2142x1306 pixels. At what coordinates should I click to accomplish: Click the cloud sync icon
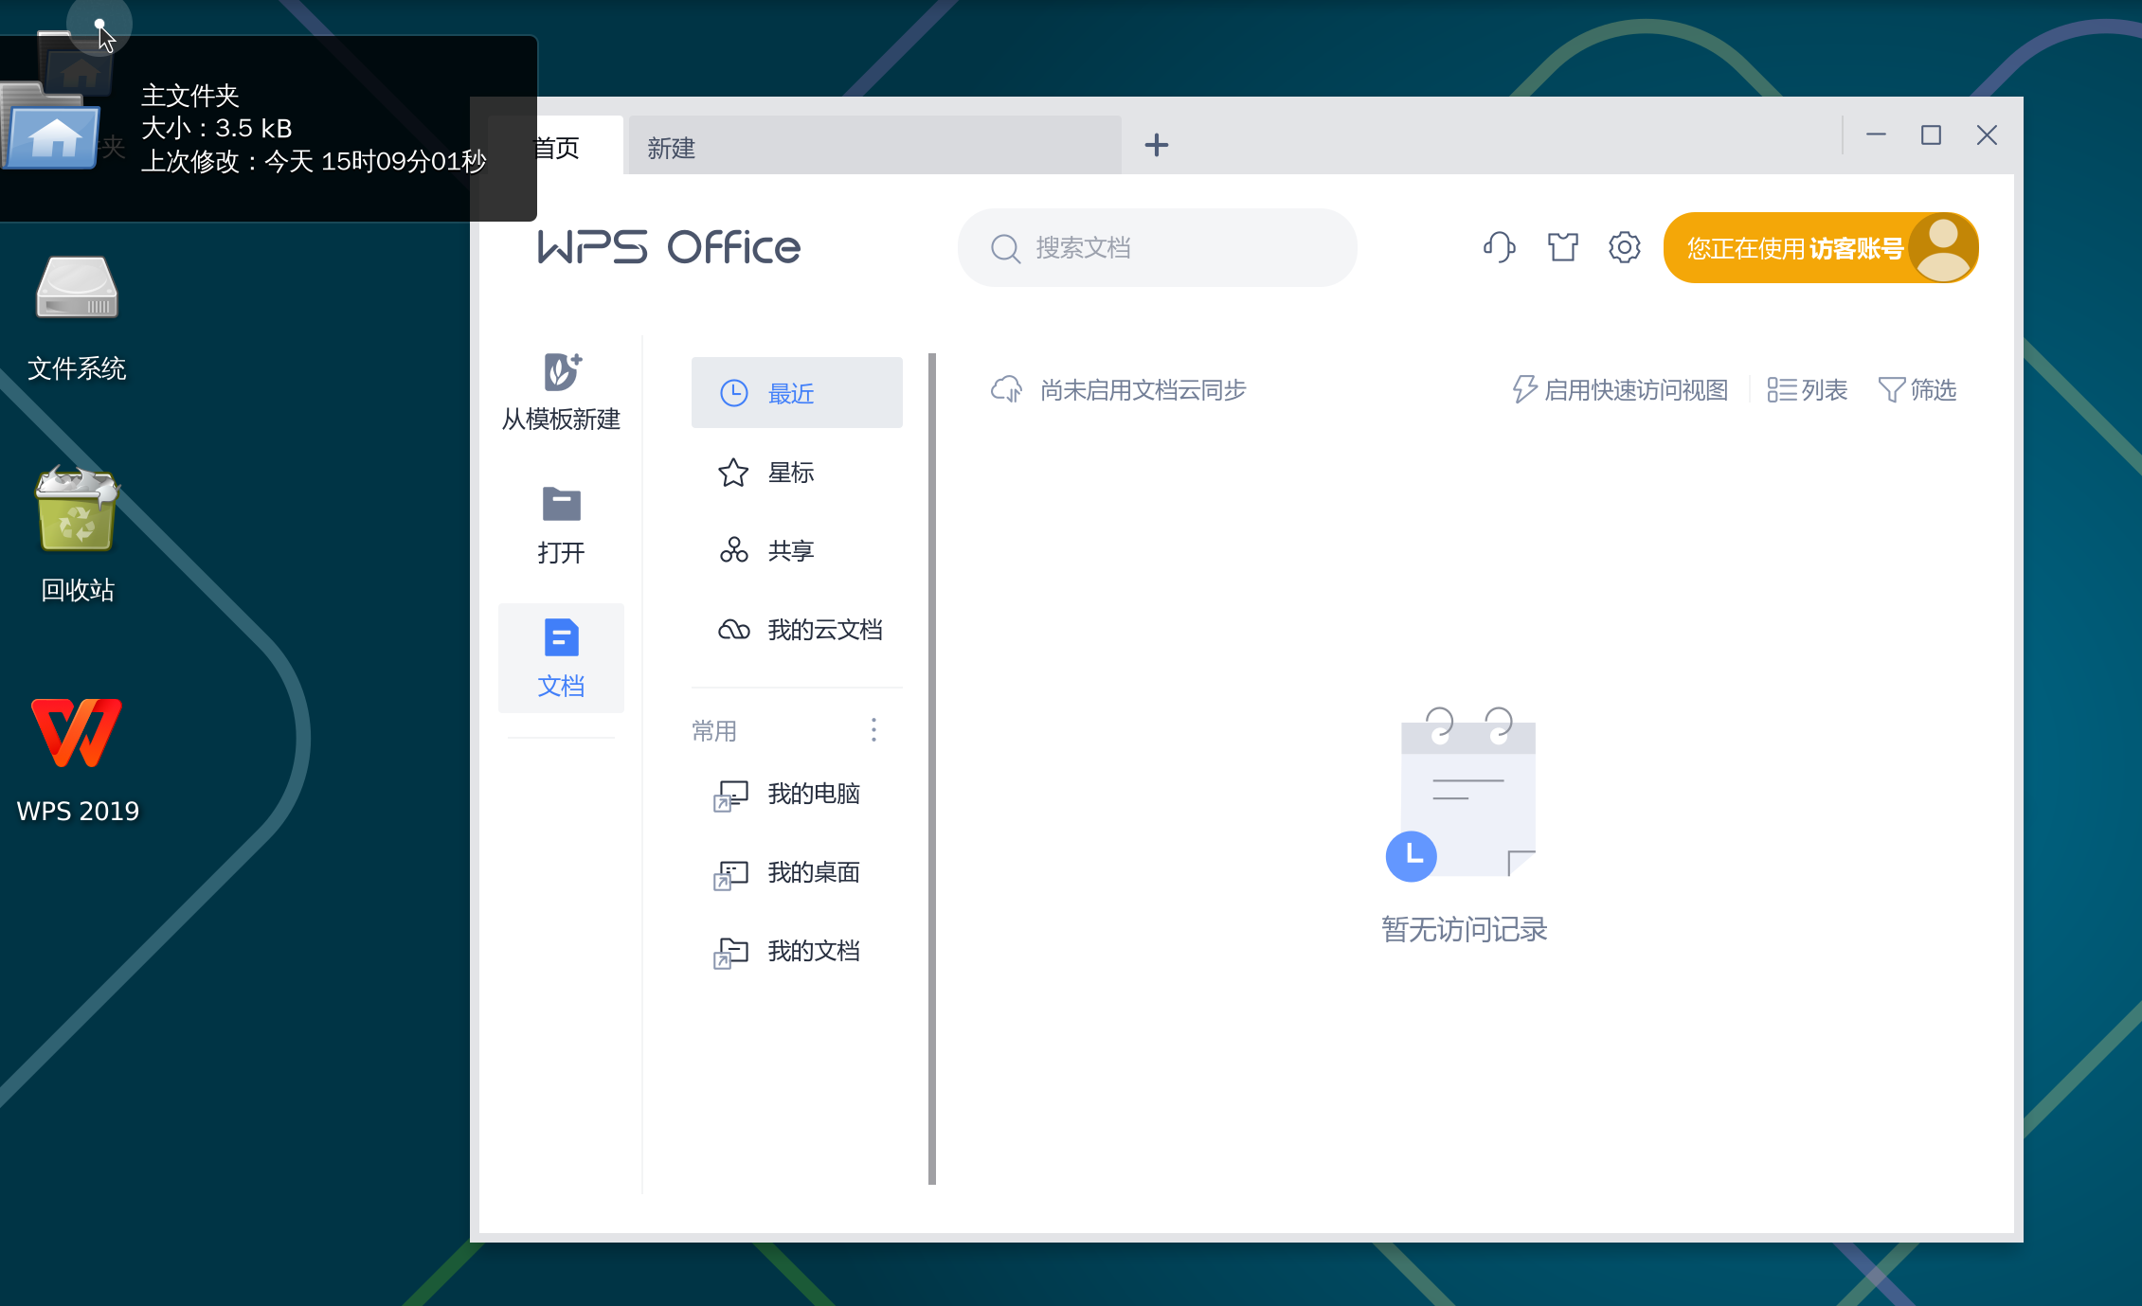[1006, 389]
